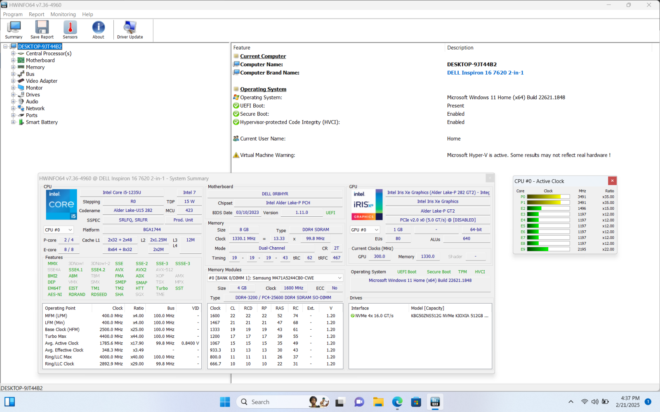660x412 pixels.
Task: Expand the Motherboard tree node
Action: 13,61
